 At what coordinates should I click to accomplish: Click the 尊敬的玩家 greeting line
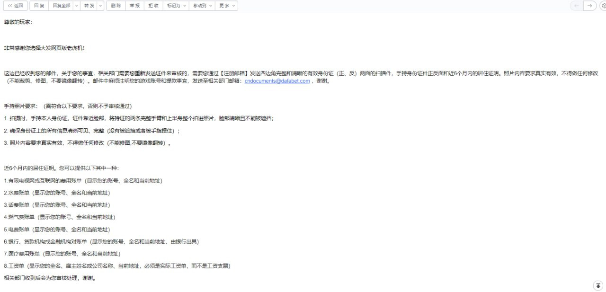pyautogui.click(x=18, y=22)
